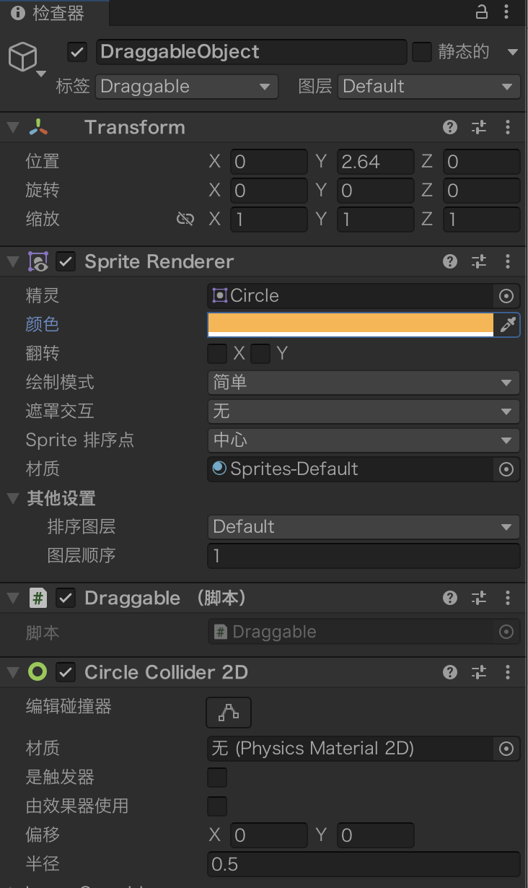Viewport: 528px width, 888px height.
Task: Open Transform help reference icon
Action: pyautogui.click(x=450, y=127)
